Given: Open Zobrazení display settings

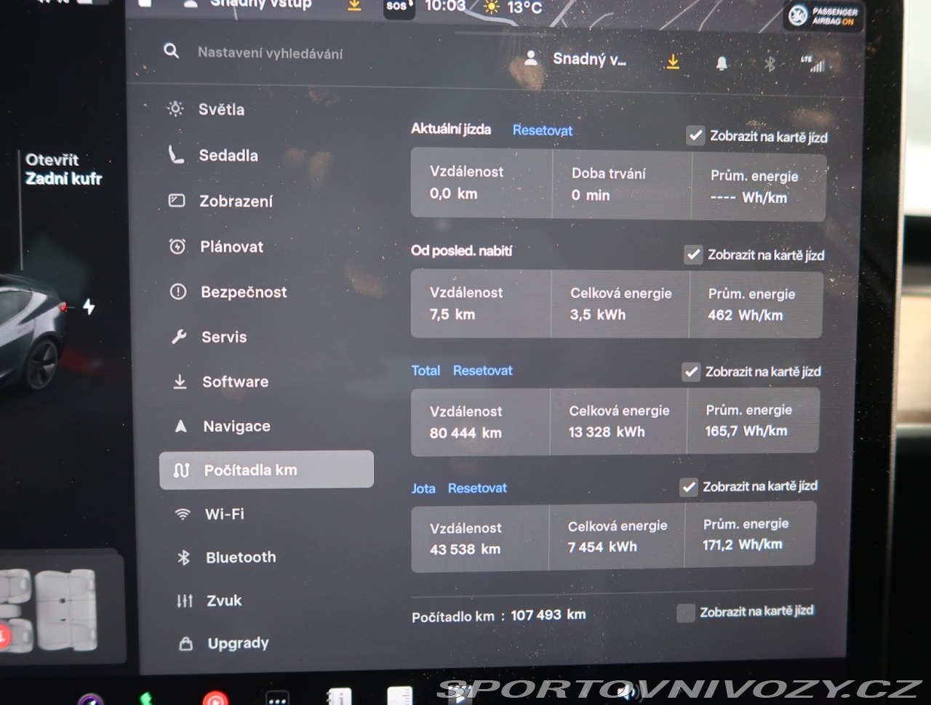Looking at the screenshot, I should (x=236, y=201).
